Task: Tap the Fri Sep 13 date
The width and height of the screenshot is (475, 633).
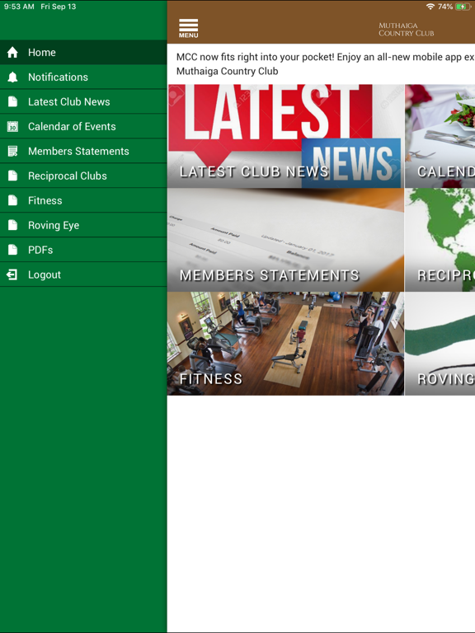Action: click(59, 7)
